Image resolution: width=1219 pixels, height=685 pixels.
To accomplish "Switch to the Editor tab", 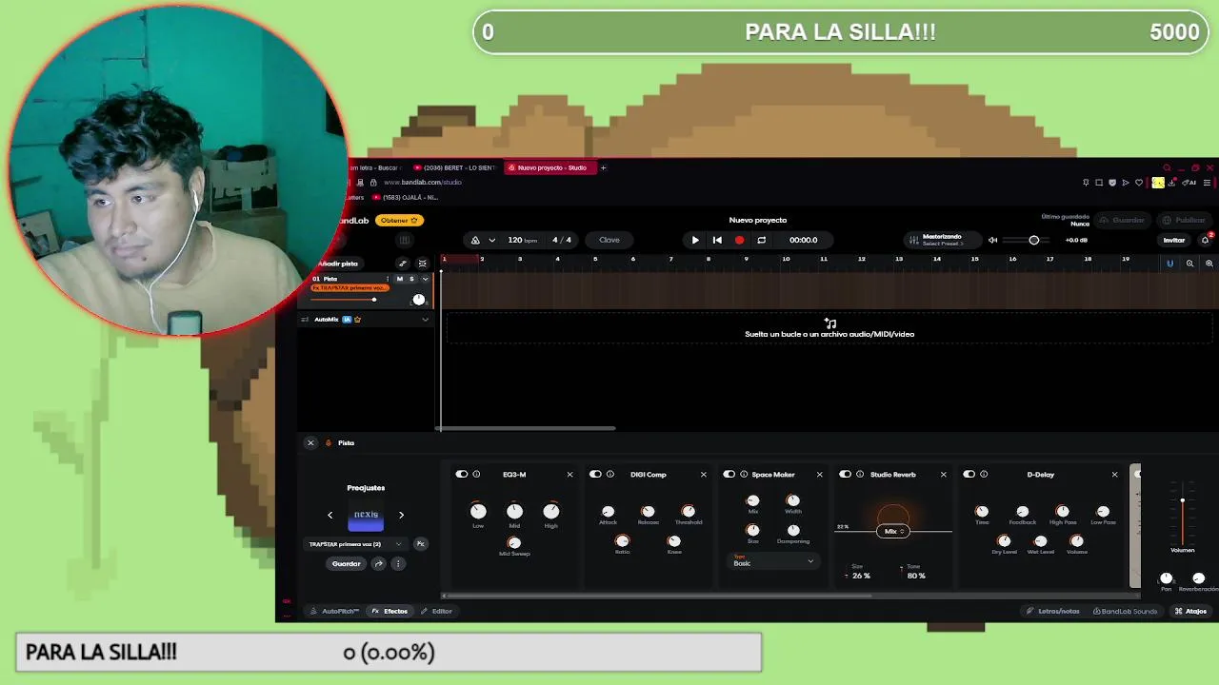I will (x=437, y=611).
